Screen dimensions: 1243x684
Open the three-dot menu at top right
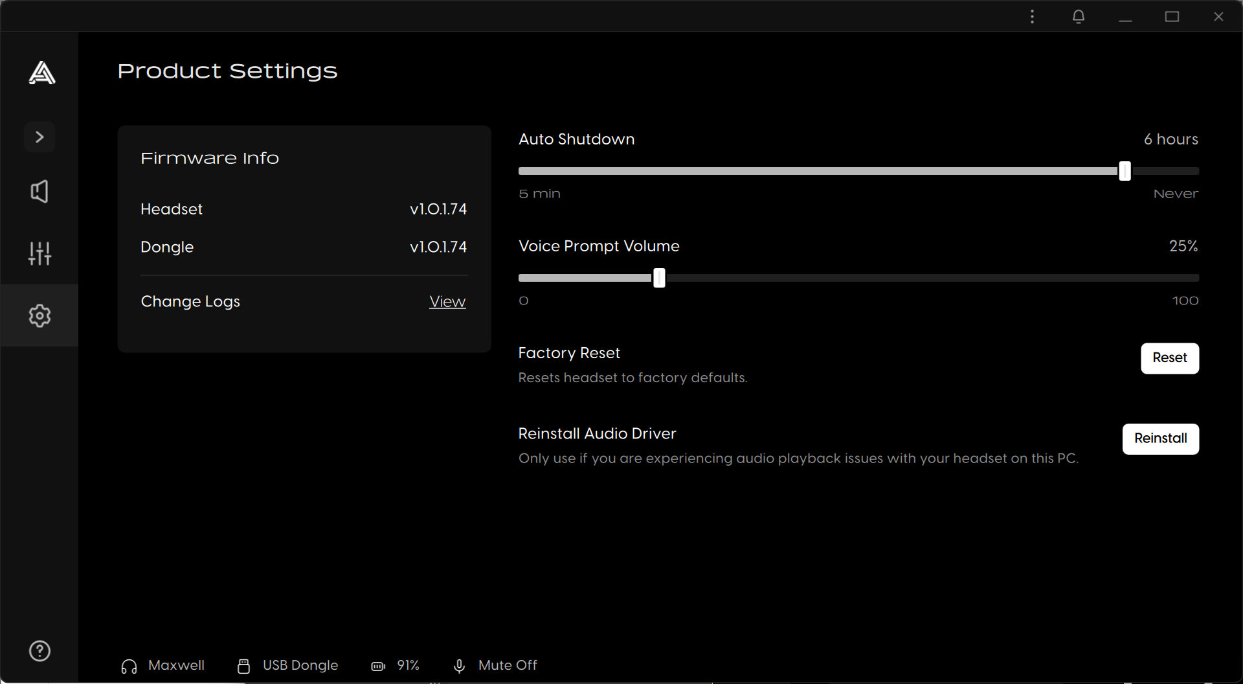point(1033,16)
